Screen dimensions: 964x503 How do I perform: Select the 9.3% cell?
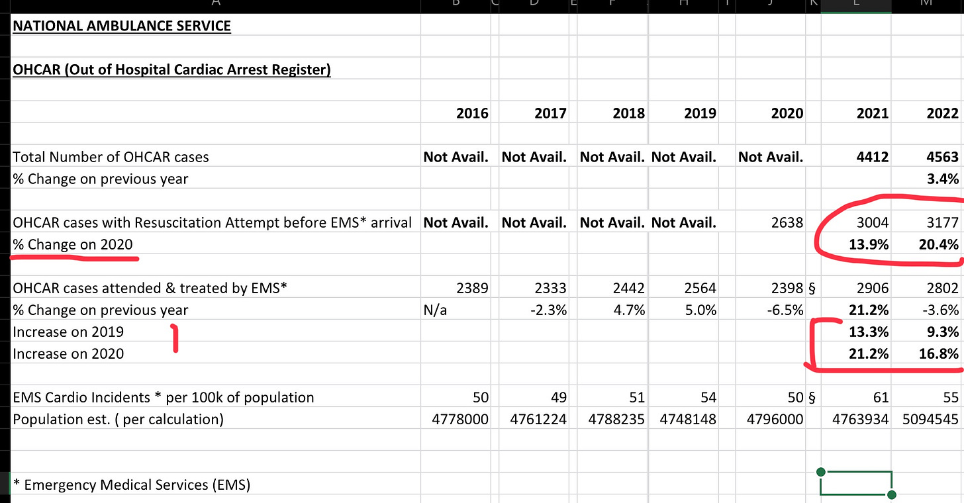[943, 332]
